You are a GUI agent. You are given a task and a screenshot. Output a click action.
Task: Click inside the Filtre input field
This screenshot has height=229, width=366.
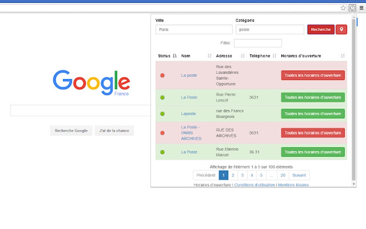(258, 43)
